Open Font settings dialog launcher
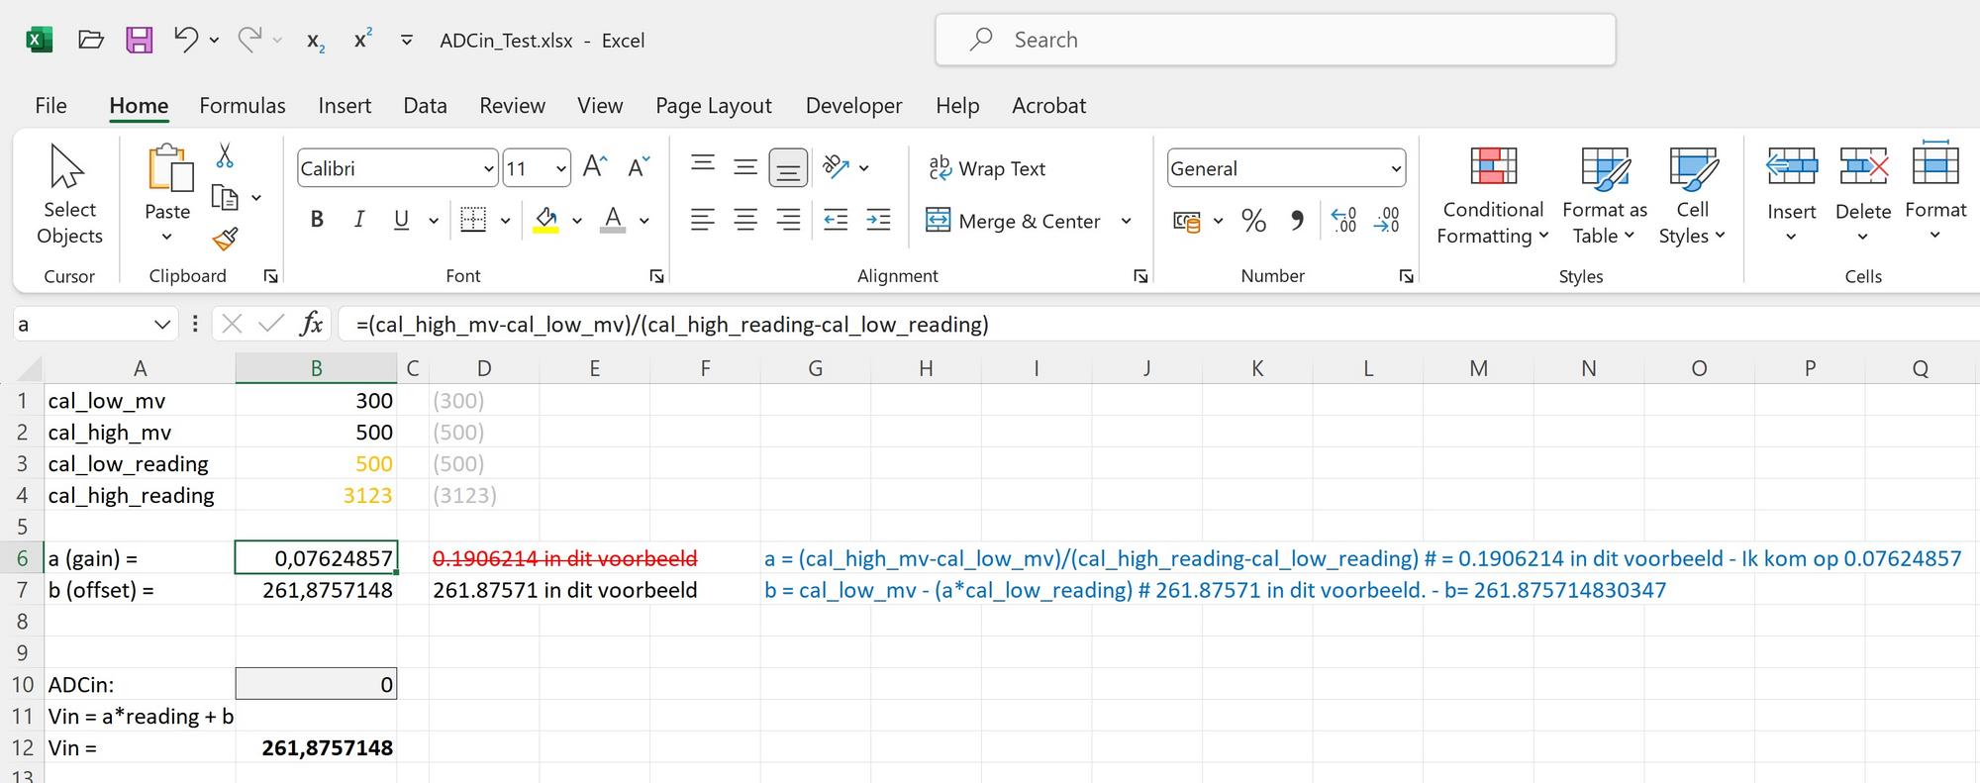The image size is (1980, 783). click(656, 276)
